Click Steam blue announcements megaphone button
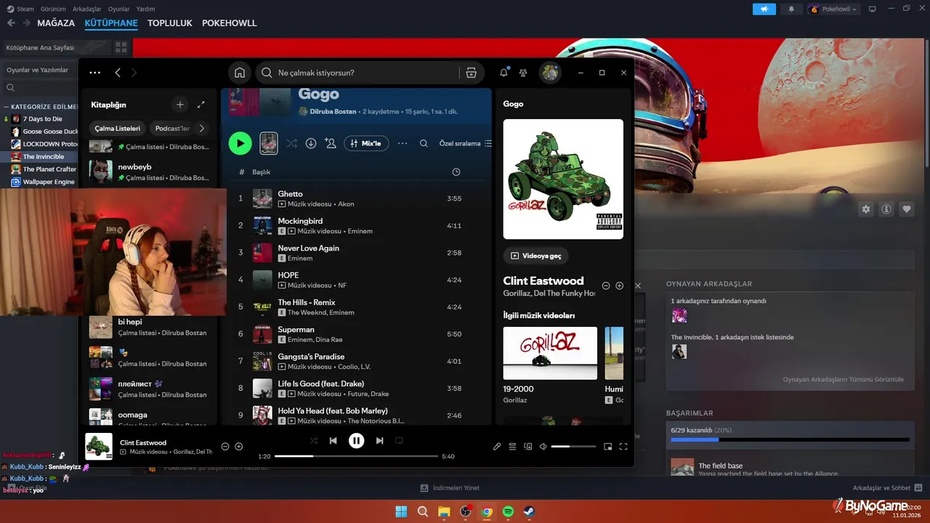The width and height of the screenshot is (930, 523). click(x=764, y=9)
